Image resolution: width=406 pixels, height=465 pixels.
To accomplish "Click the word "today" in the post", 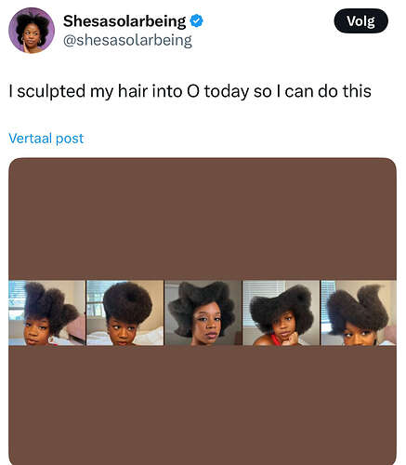I will click(x=227, y=92).
